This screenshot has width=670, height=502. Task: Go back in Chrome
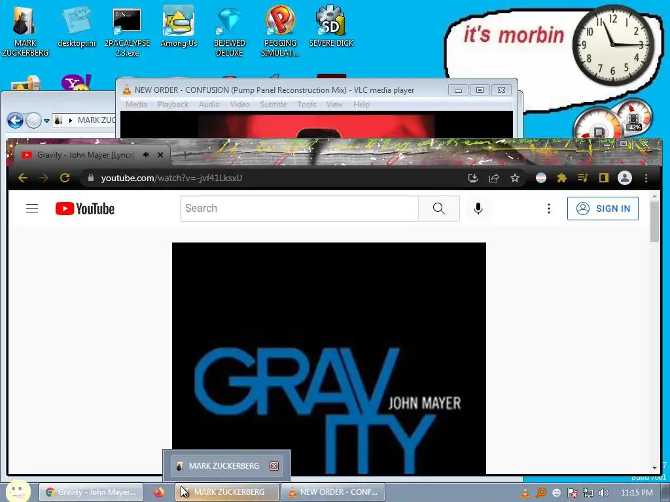pos(23,178)
